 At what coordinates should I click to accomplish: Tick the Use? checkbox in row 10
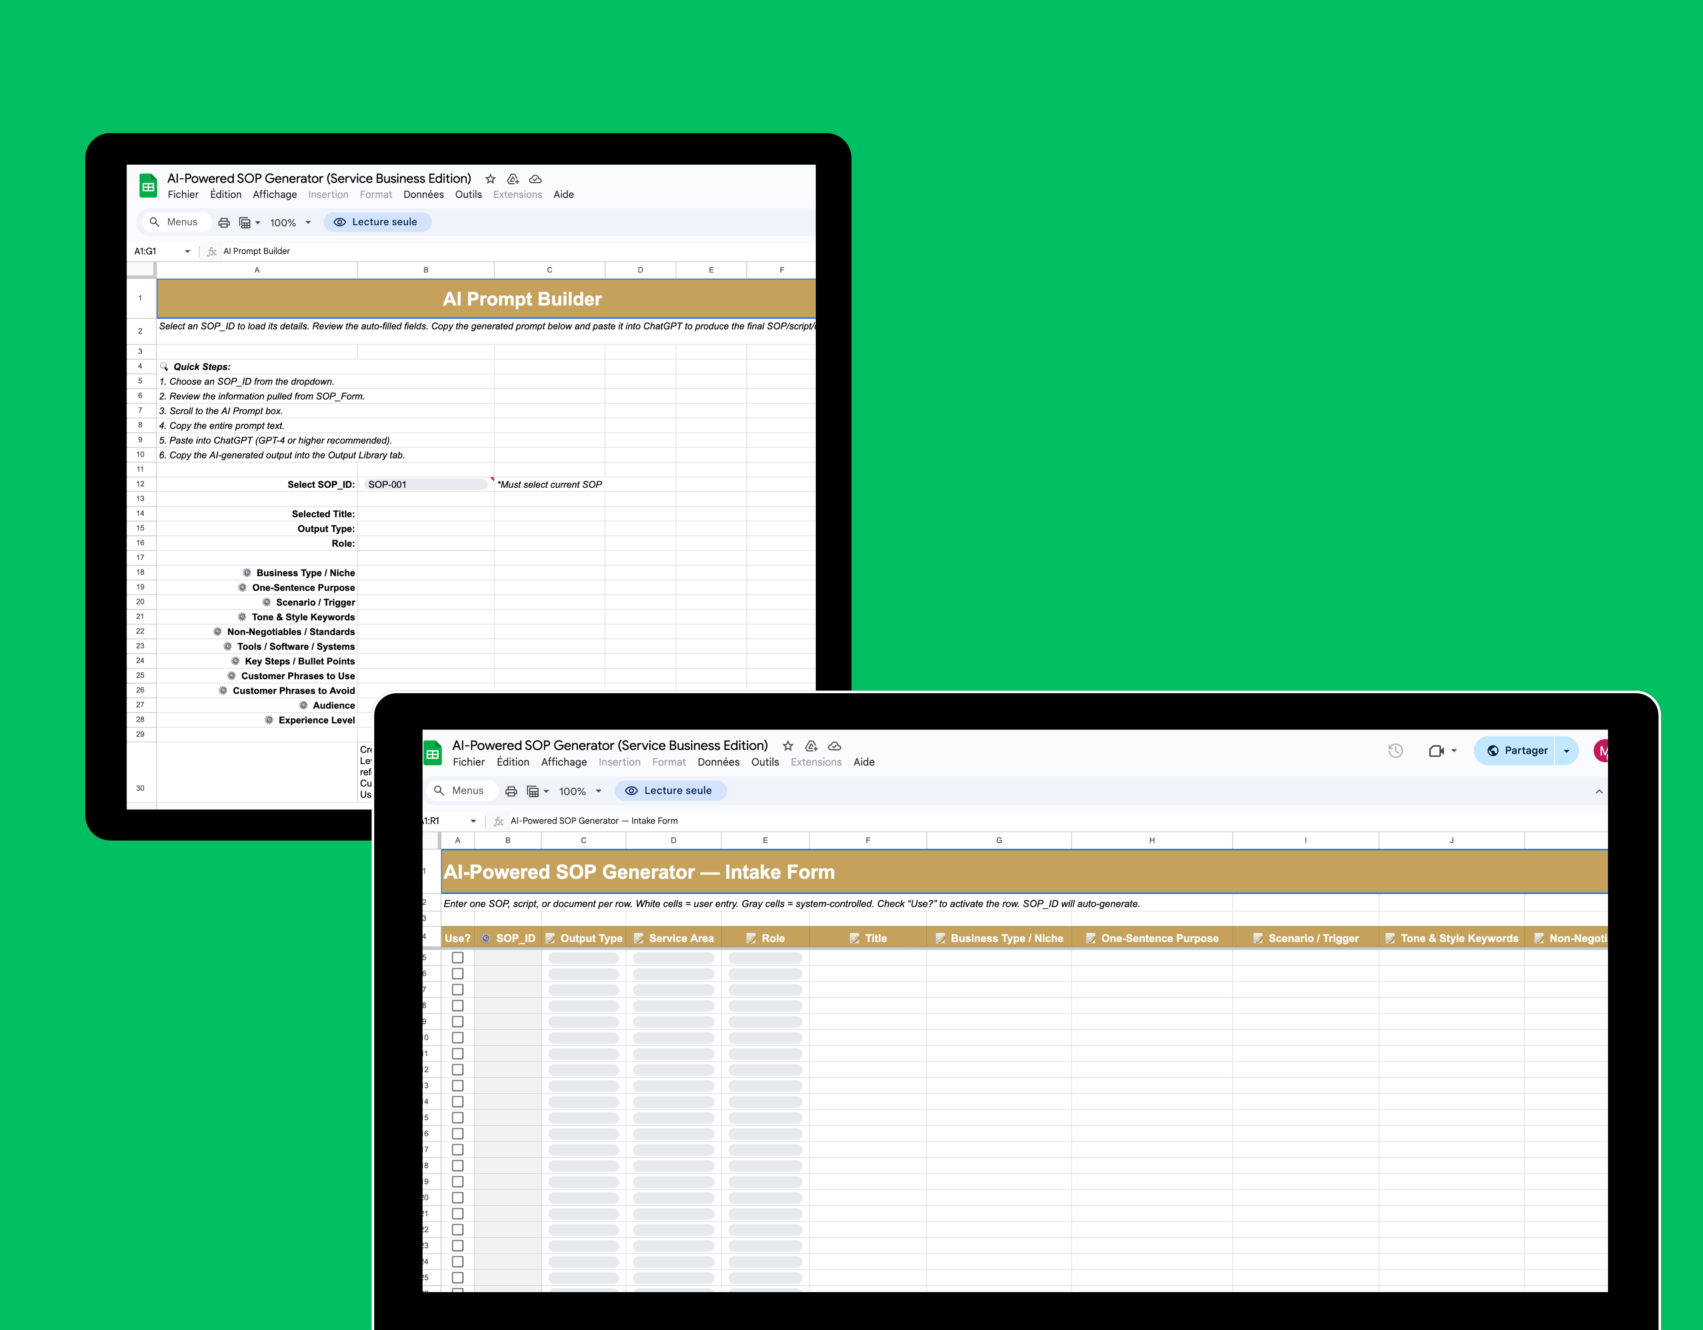tap(458, 1037)
